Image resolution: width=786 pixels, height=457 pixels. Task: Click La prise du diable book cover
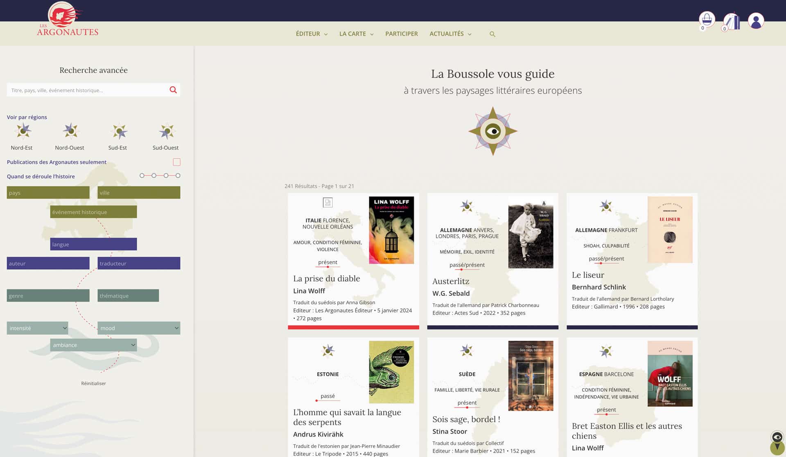click(x=391, y=230)
